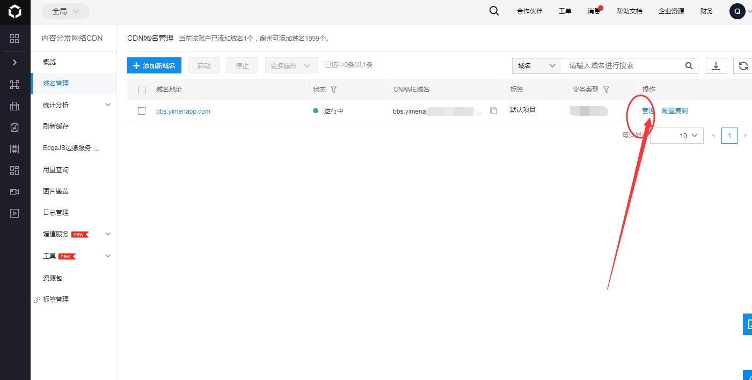The image size is (752, 380).
Task: Open 合作伙伴 in top bar
Action: tap(530, 11)
